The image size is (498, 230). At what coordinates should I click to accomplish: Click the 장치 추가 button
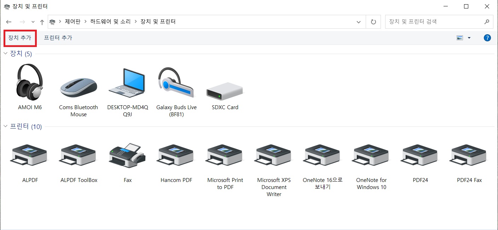[x=20, y=38]
